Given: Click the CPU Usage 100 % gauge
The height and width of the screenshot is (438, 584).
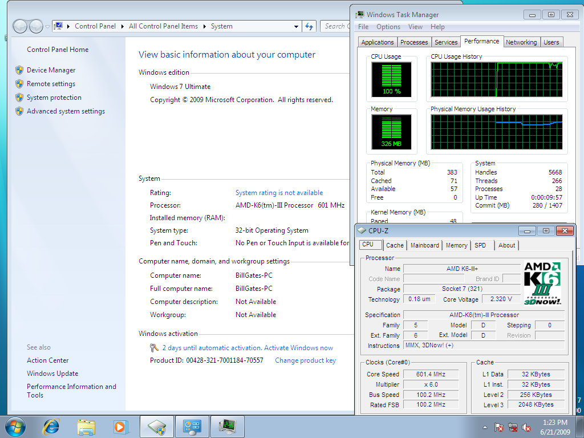Looking at the screenshot, I should pos(391,79).
